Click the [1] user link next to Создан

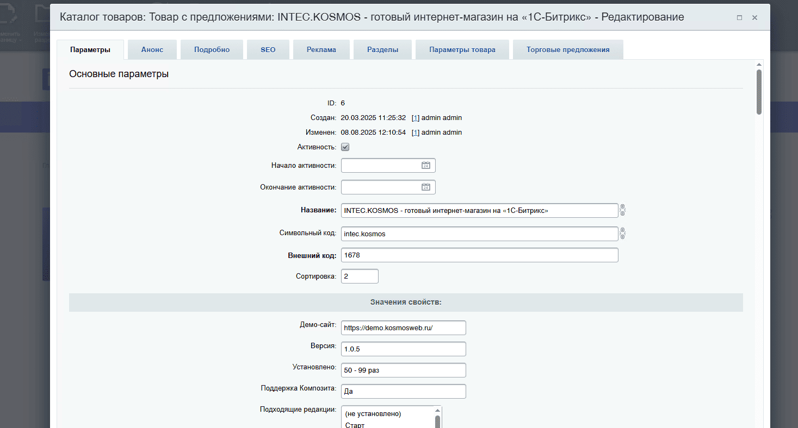point(416,118)
